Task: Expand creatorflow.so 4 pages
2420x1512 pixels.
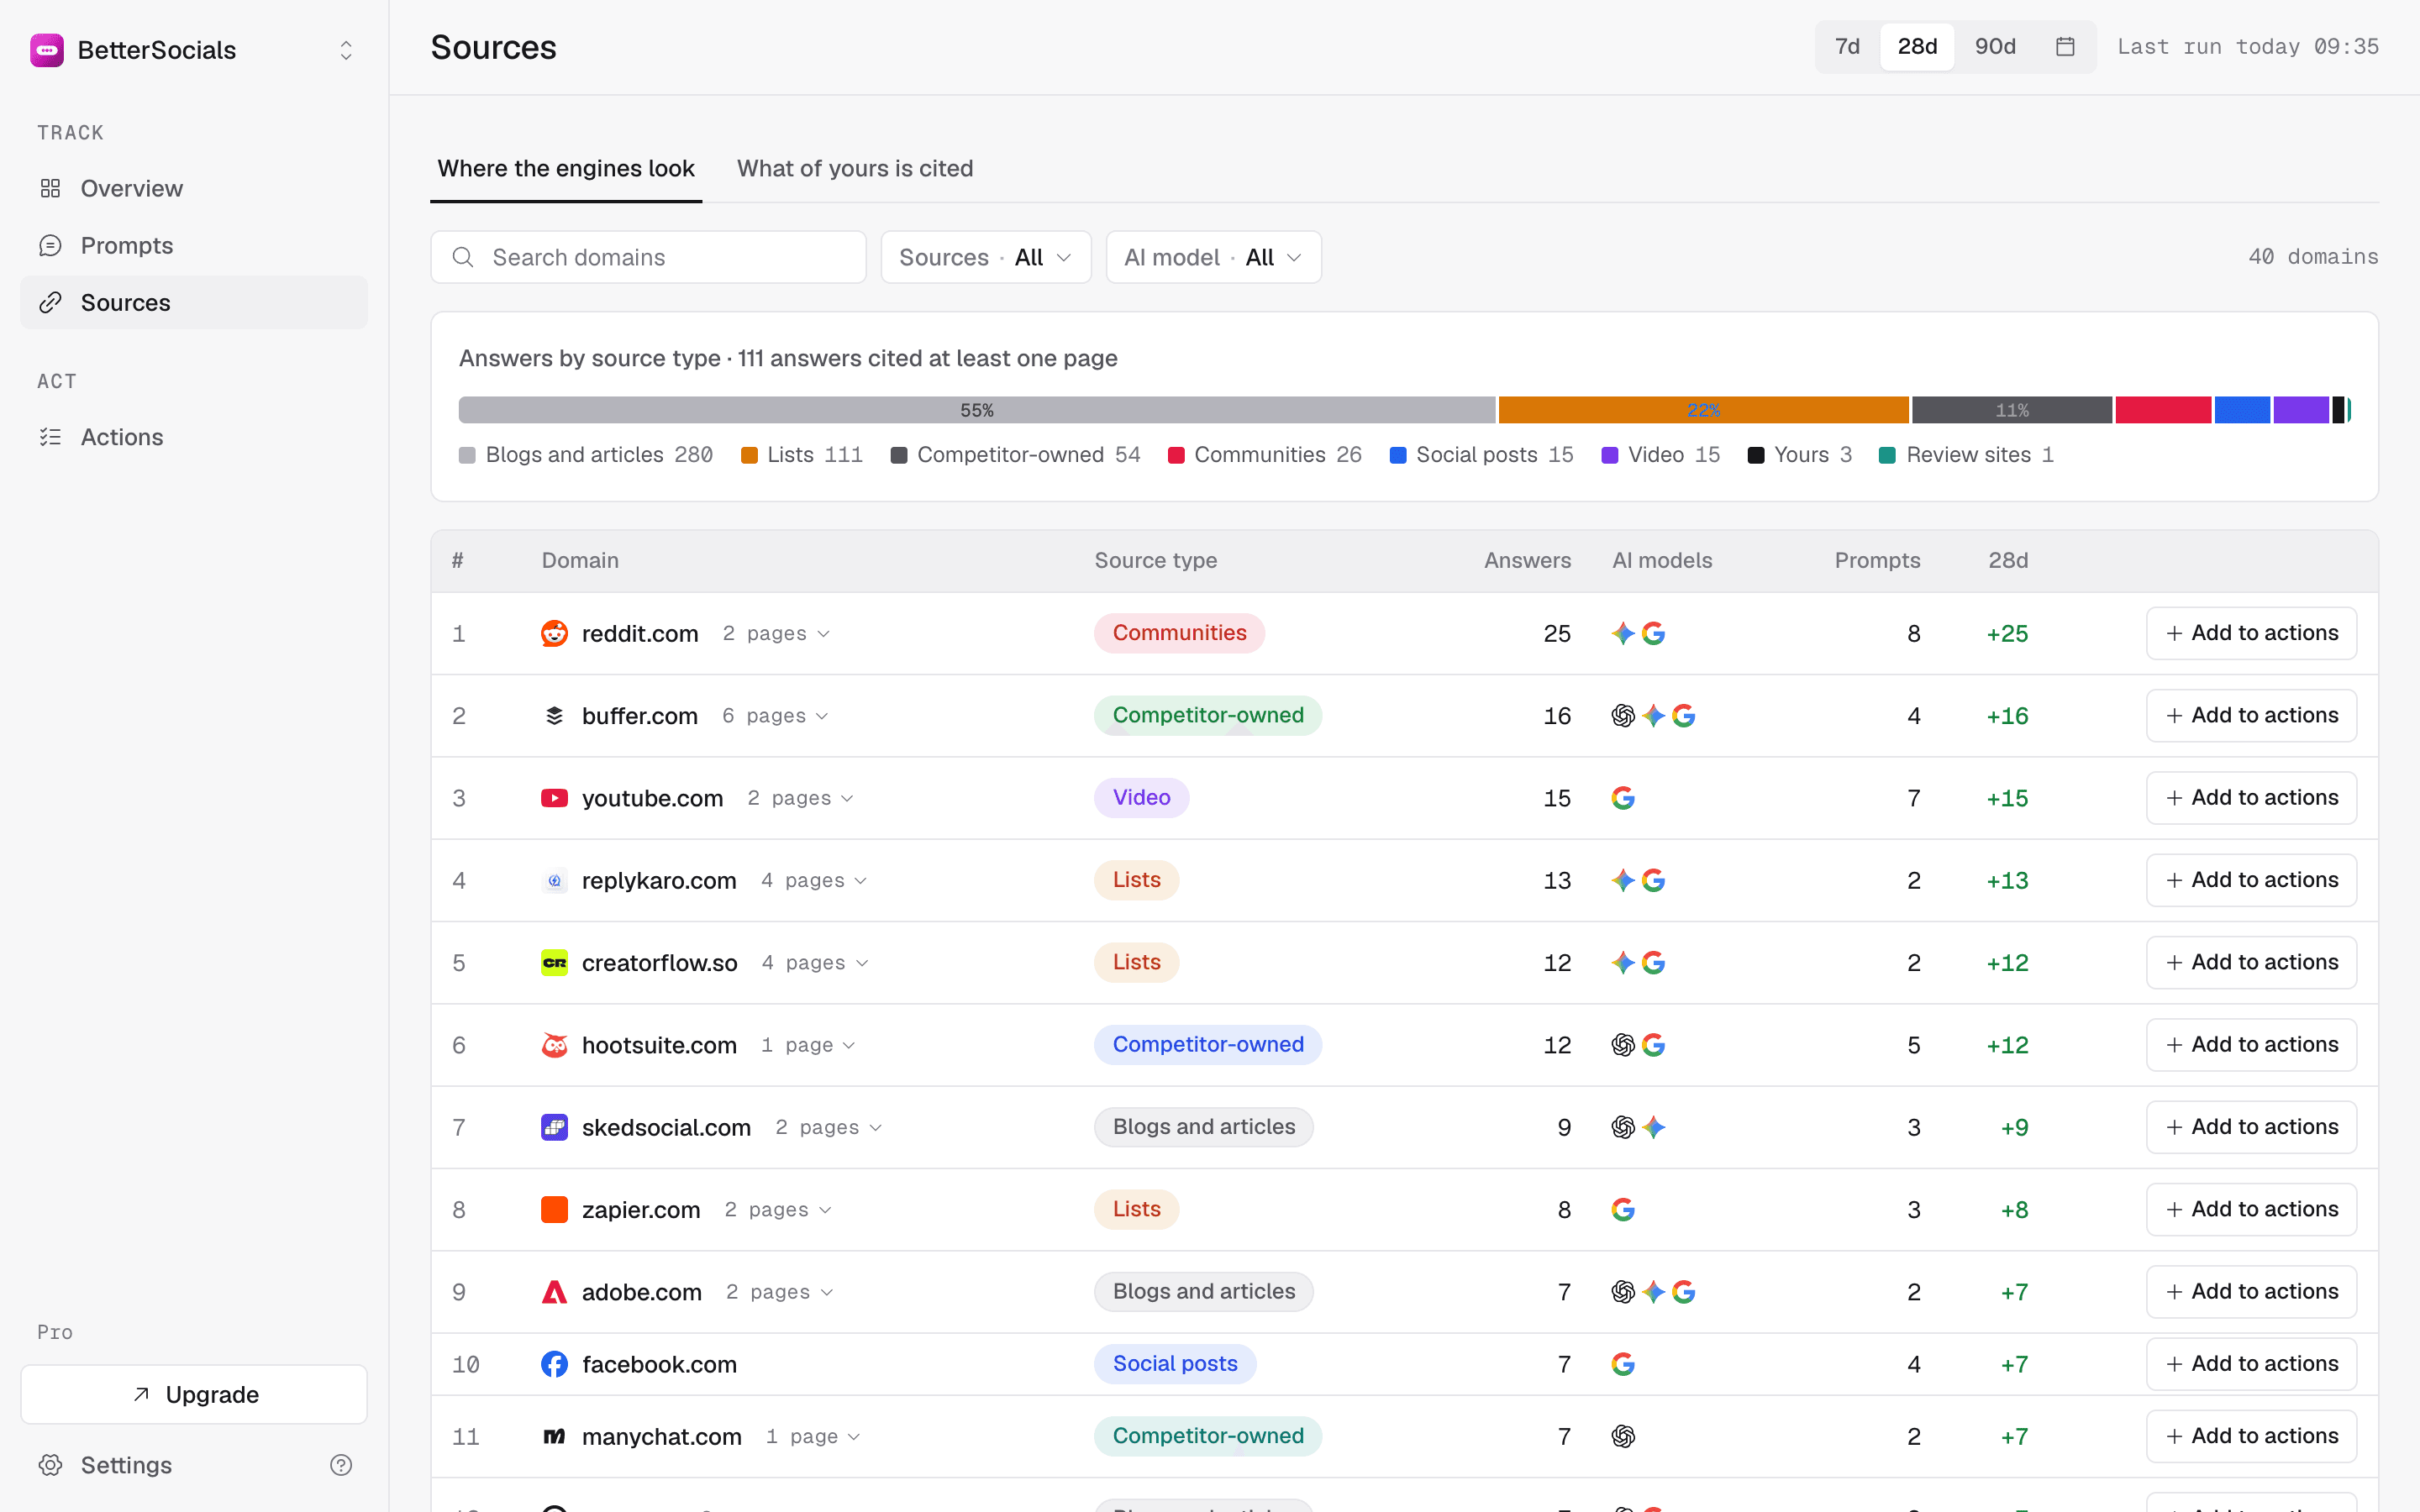Action: pos(814,963)
